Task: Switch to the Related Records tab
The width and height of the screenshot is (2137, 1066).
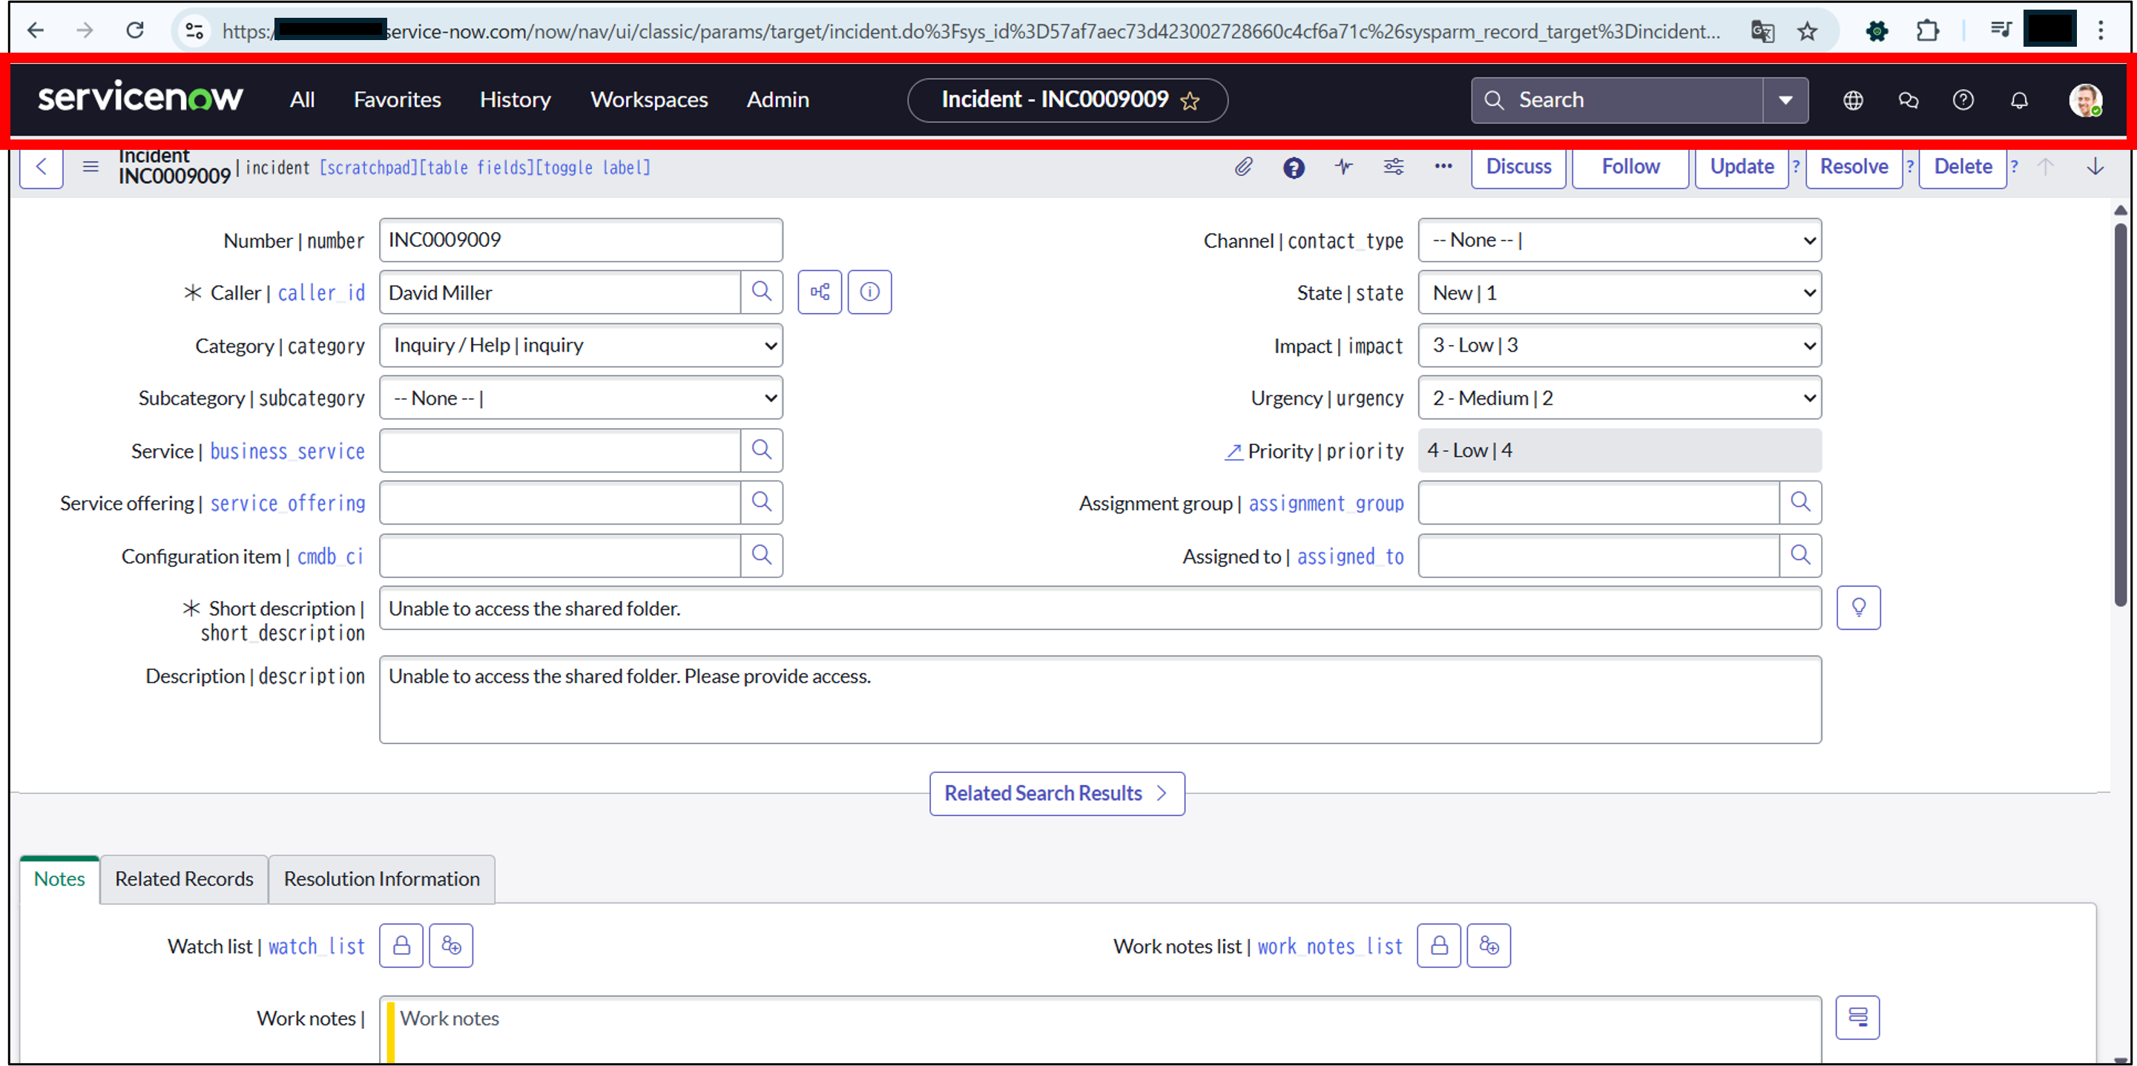Action: point(184,879)
